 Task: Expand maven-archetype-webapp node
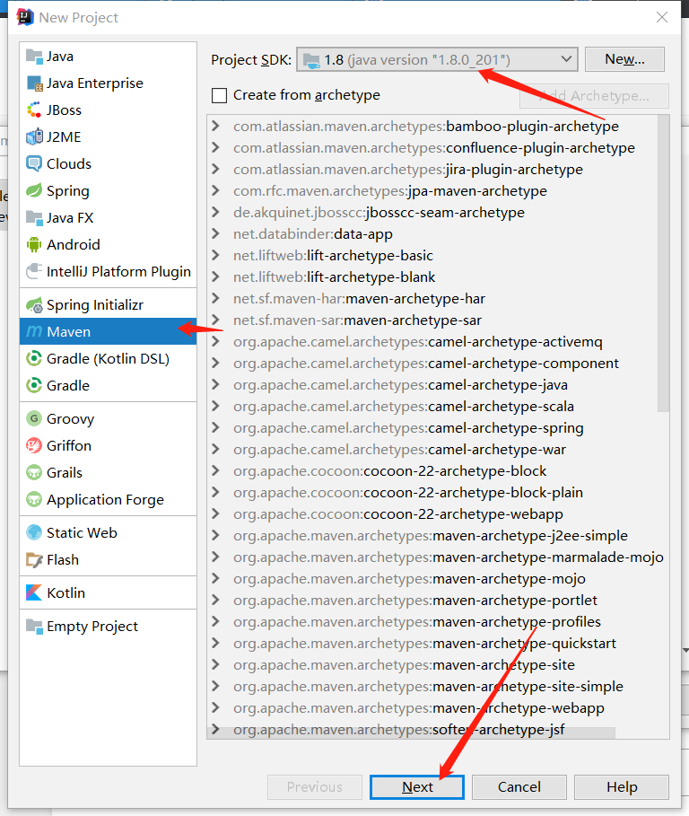click(x=215, y=707)
